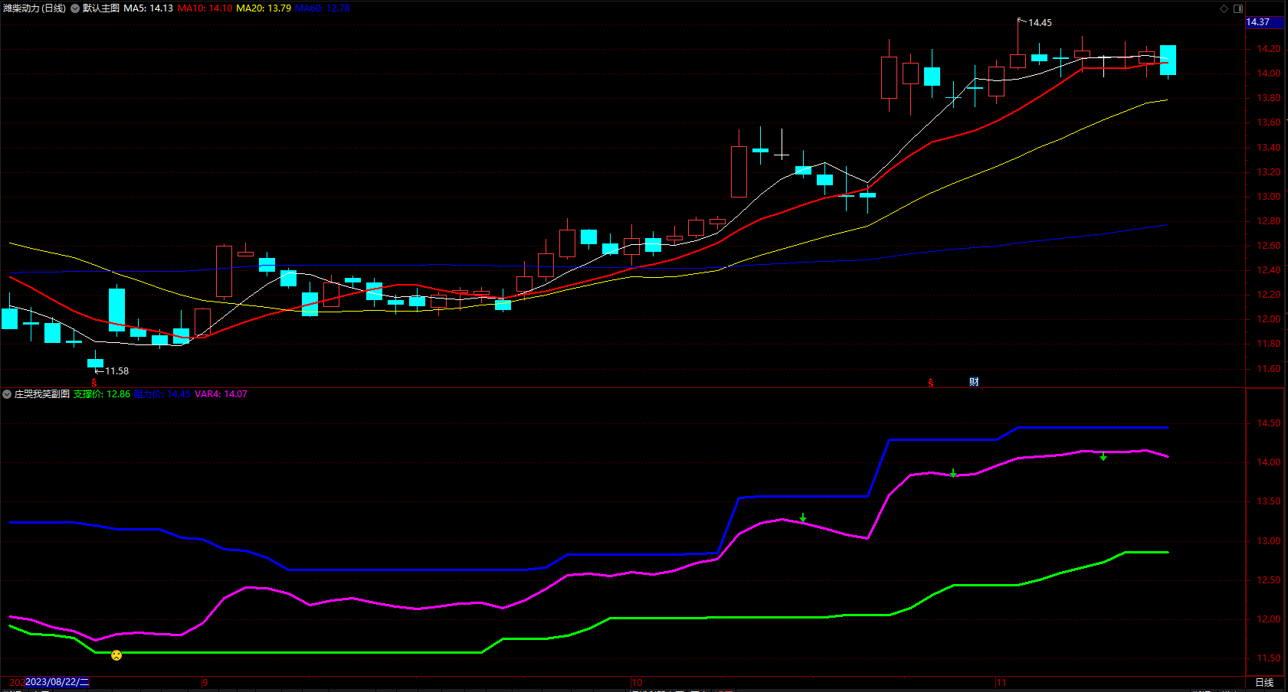The height and width of the screenshot is (692, 1288).
Task: Click the 13.00 price axis label in main chart
Action: point(1269,197)
